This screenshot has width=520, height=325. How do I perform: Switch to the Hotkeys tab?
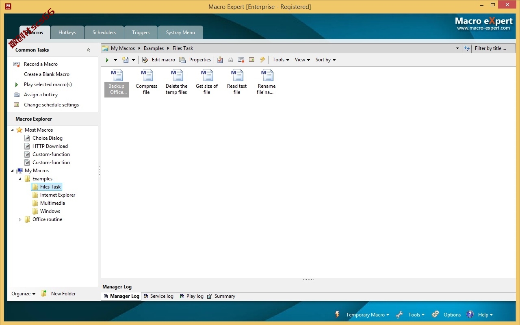[67, 32]
